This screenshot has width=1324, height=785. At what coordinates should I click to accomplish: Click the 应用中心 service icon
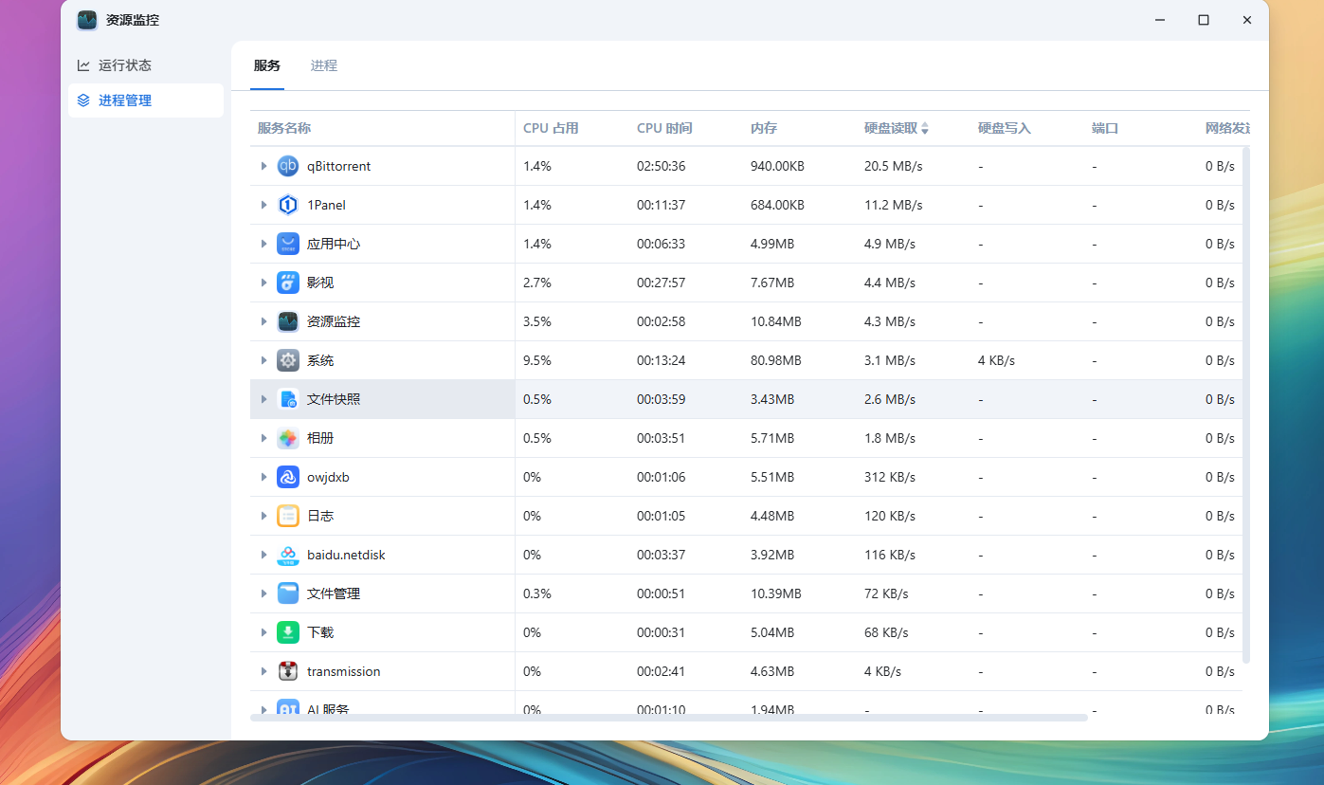[288, 244]
